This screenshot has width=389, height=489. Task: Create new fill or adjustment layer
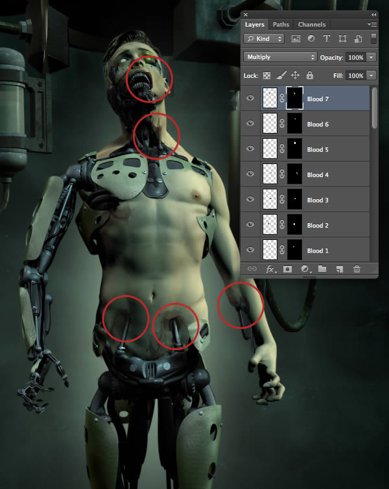(305, 269)
